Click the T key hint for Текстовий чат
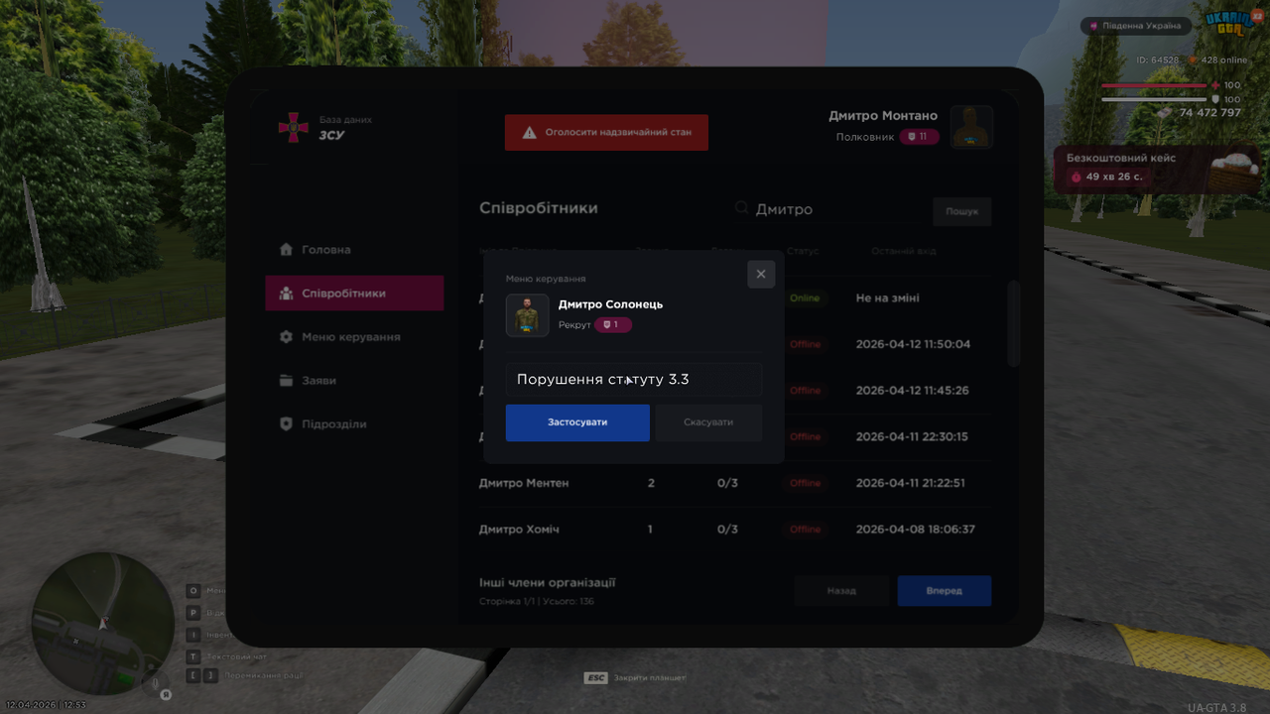1270x714 pixels. (x=193, y=656)
